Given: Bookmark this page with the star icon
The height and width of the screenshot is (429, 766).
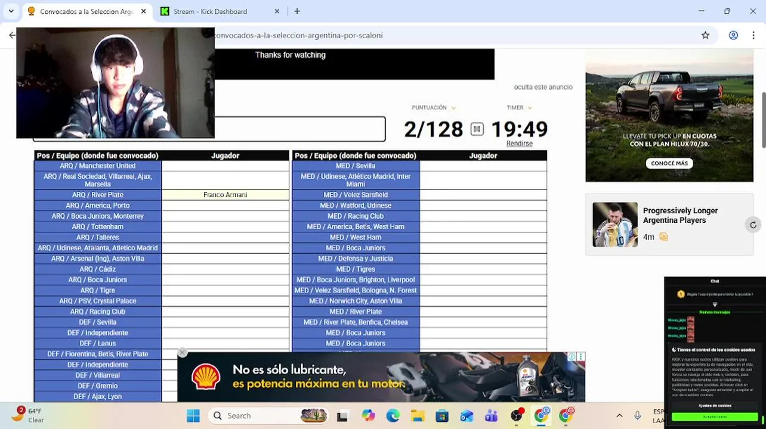Looking at the screenshot, I should point(705,35).
